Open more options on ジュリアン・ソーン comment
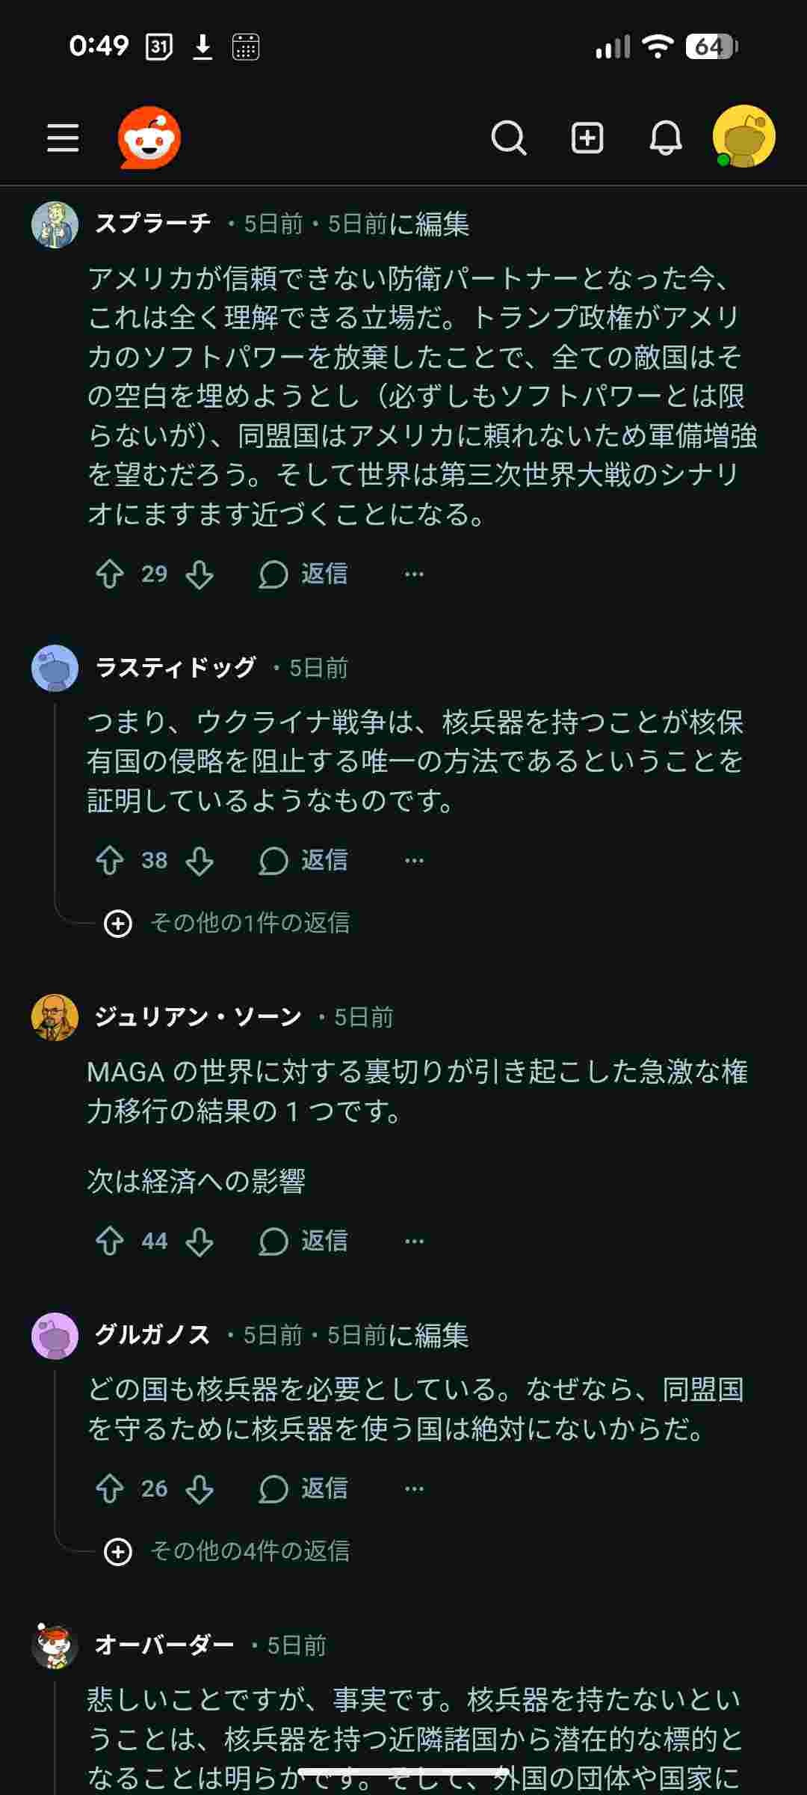 tap(414, 1242)
